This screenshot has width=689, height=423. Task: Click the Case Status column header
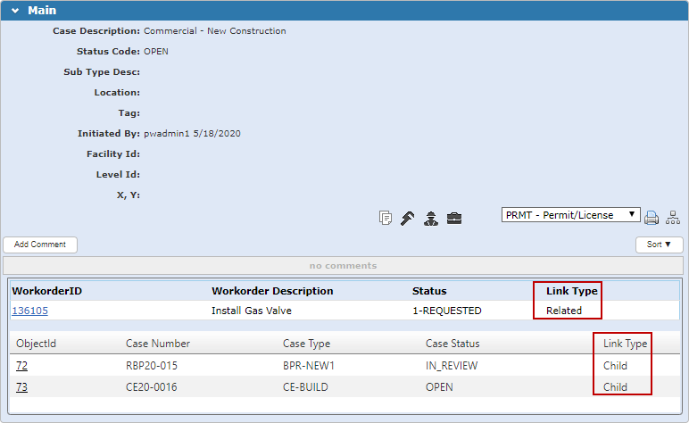pyautogui.click(x=452, y=344)
